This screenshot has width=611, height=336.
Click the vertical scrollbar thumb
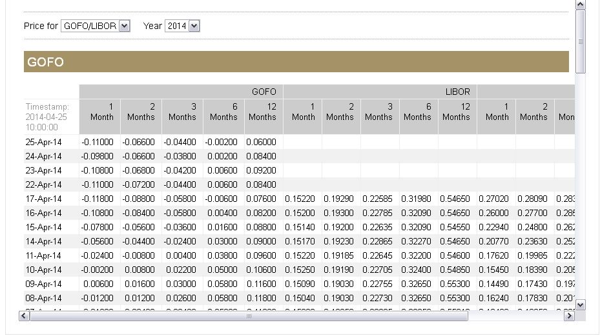coord(580,42)
